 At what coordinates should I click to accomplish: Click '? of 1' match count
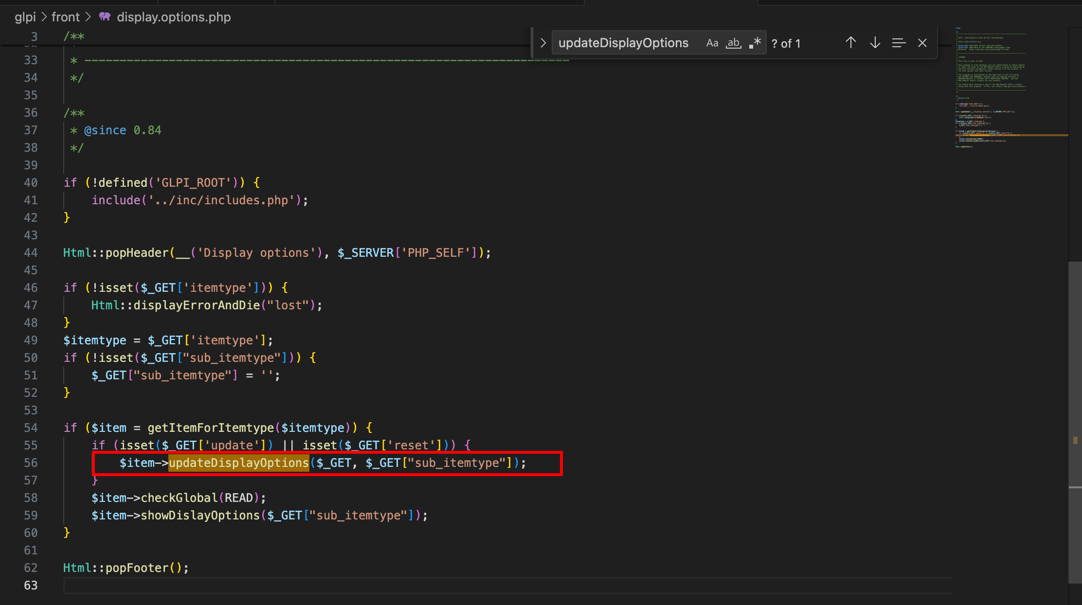786,44
